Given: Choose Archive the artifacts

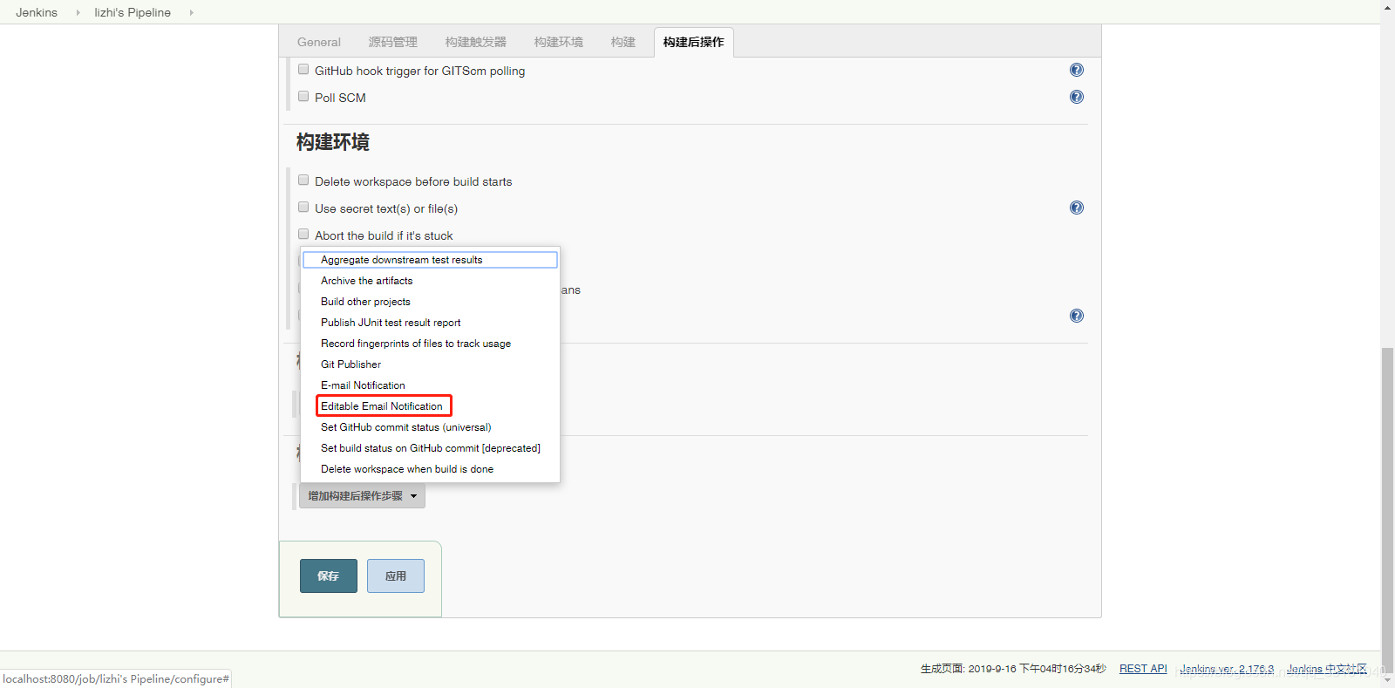Looking at the screenshot, I should tap(430, 281).
